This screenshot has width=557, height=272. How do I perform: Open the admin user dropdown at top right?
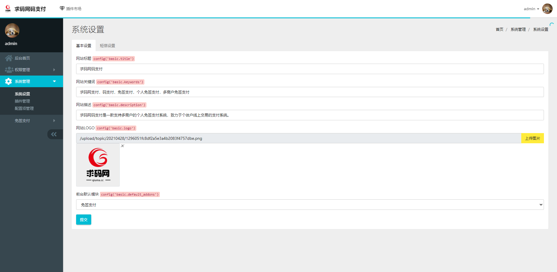tap(531, 9)
